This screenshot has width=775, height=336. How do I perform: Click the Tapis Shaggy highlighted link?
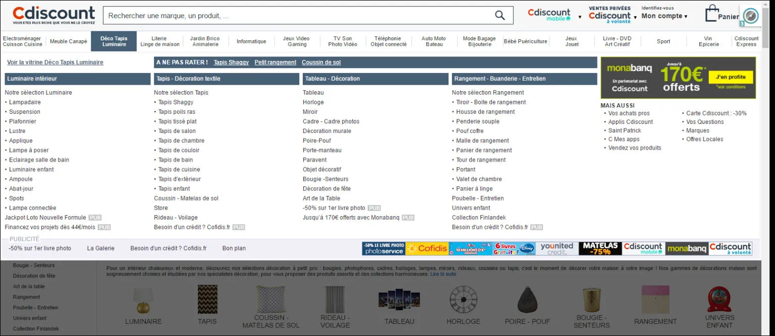pyautogui.click(x=231, y=62)
